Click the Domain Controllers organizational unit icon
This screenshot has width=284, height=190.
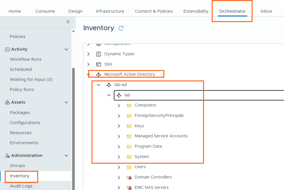(129, 177)
